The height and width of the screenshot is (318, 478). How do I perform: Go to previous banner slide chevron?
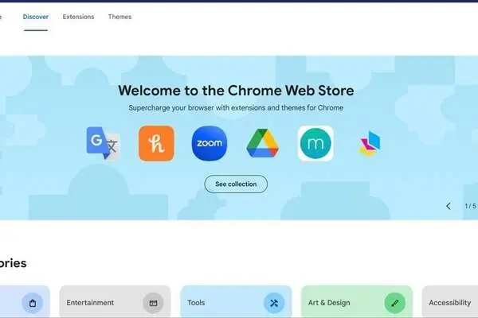449,206
